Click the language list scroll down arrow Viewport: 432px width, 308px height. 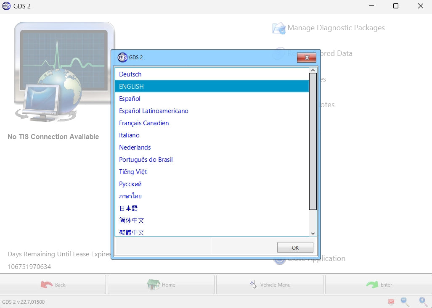pyautogui.click(x=313, y=233)
